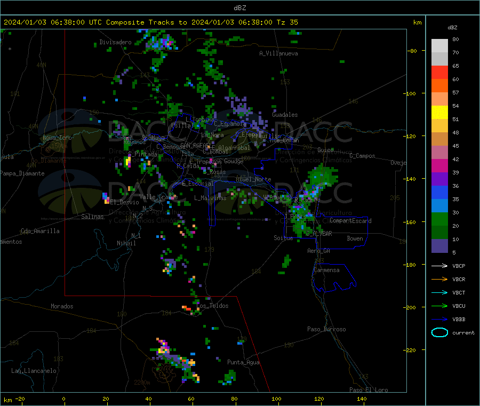Click the dBZ title at top
The image size is (480, 406).
click(x=239, y=7)
